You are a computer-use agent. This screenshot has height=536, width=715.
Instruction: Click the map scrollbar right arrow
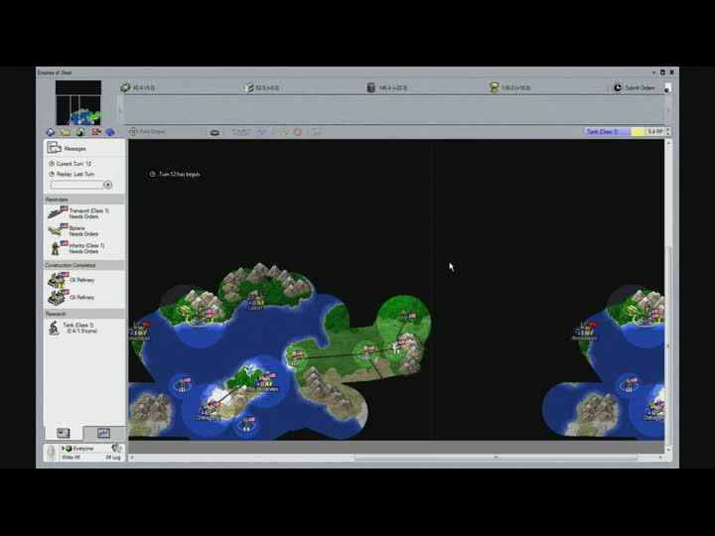(x=660, y=457)
